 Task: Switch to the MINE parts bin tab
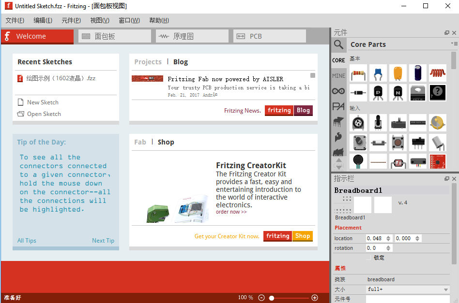[338, 76]
